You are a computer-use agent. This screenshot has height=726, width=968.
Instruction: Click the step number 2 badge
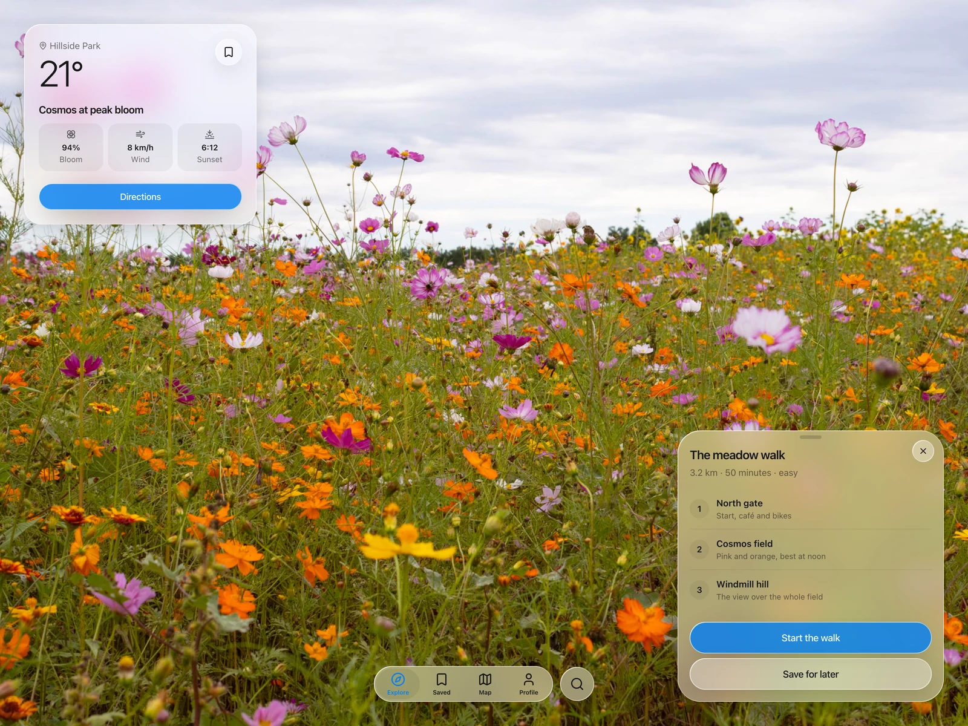pyautogui.click(x=699, y=549)
